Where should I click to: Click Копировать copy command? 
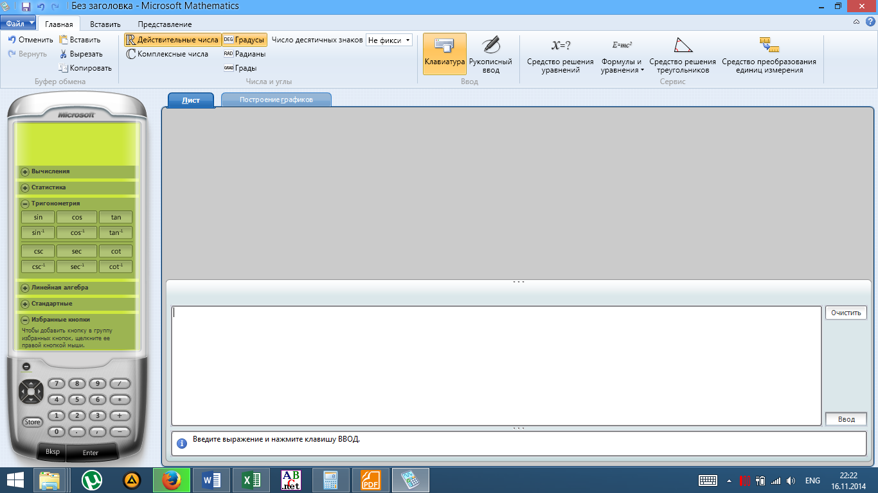[x=85, y=68]
